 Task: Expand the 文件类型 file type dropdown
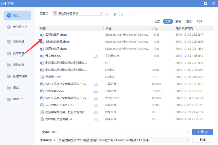[x=188, y=140]
